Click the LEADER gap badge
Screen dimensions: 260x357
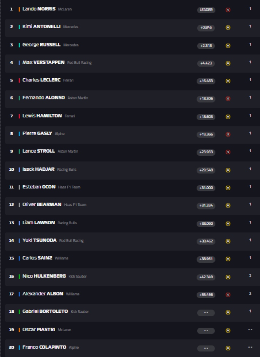click(x=206, y=10)
